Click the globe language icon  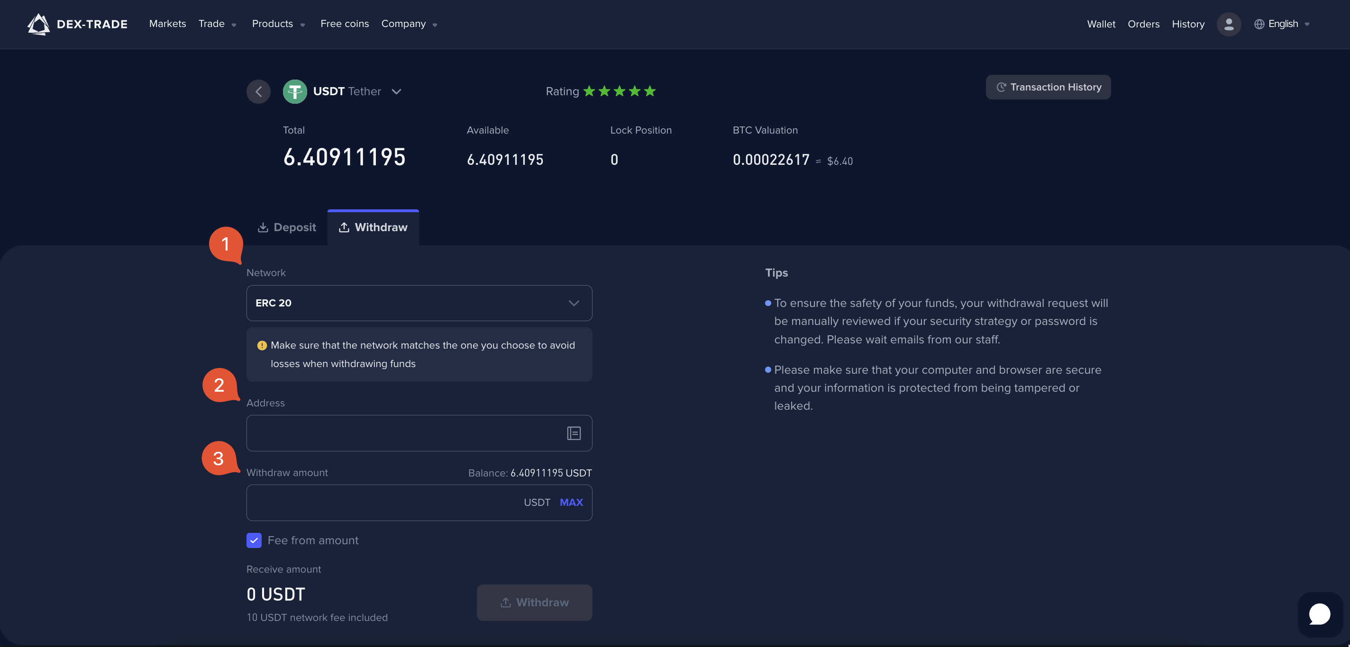1259,24
